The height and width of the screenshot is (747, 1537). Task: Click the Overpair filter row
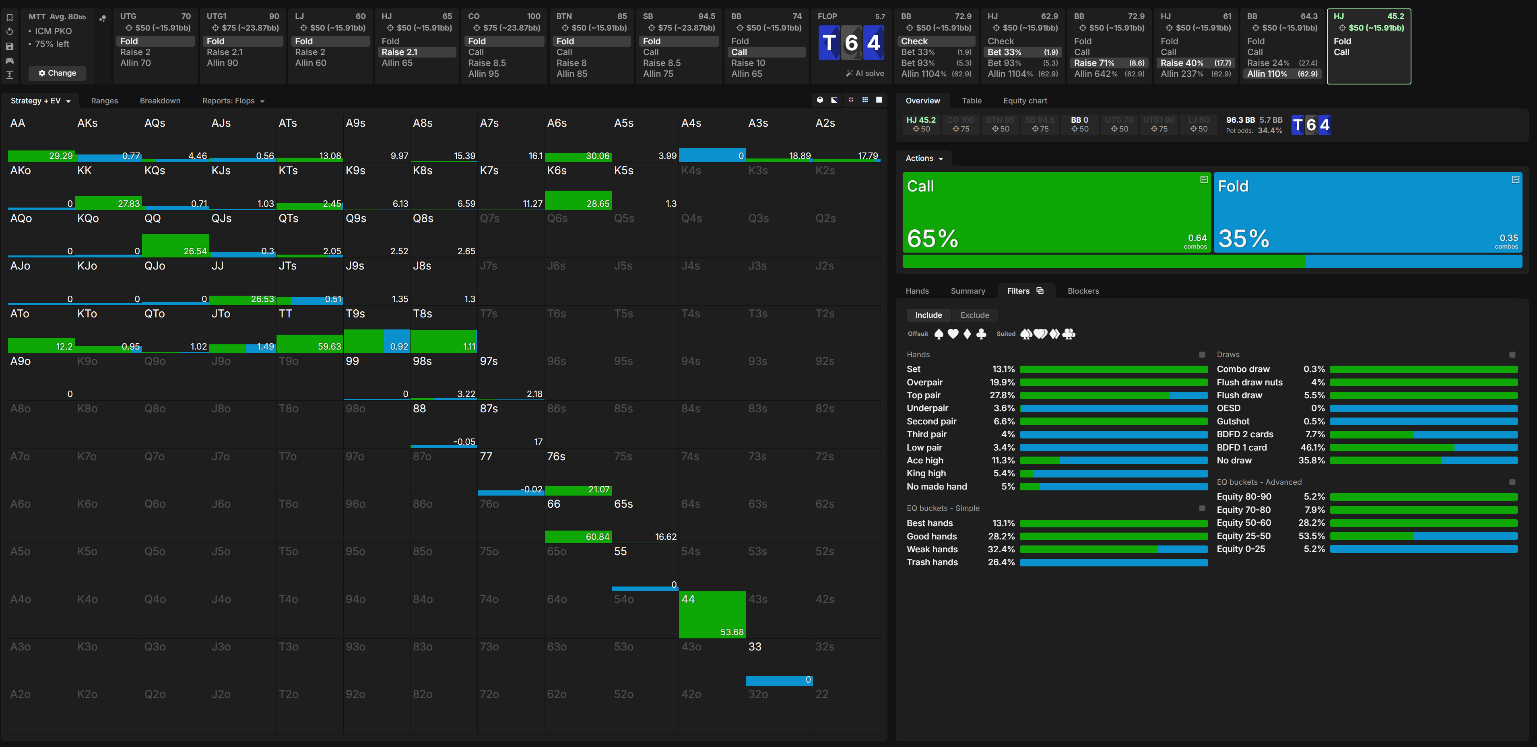pos(1057,383)
